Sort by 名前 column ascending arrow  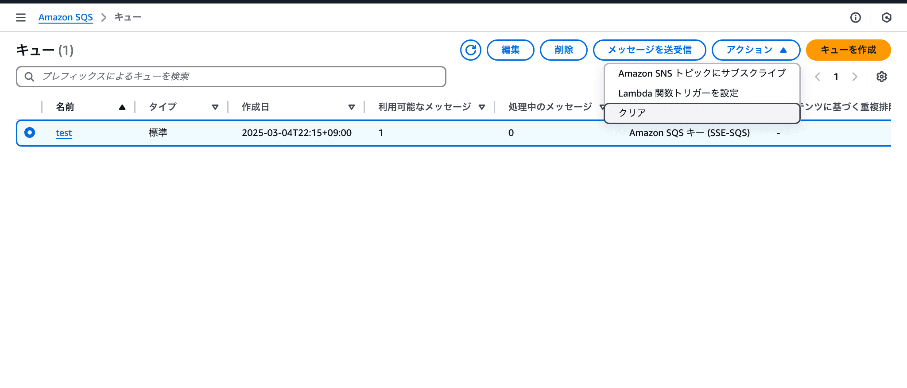coord(122,107)
